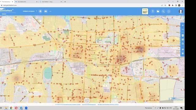
Task: Open the blue round app in the taskbar
Action: click(x=26, y=108)
